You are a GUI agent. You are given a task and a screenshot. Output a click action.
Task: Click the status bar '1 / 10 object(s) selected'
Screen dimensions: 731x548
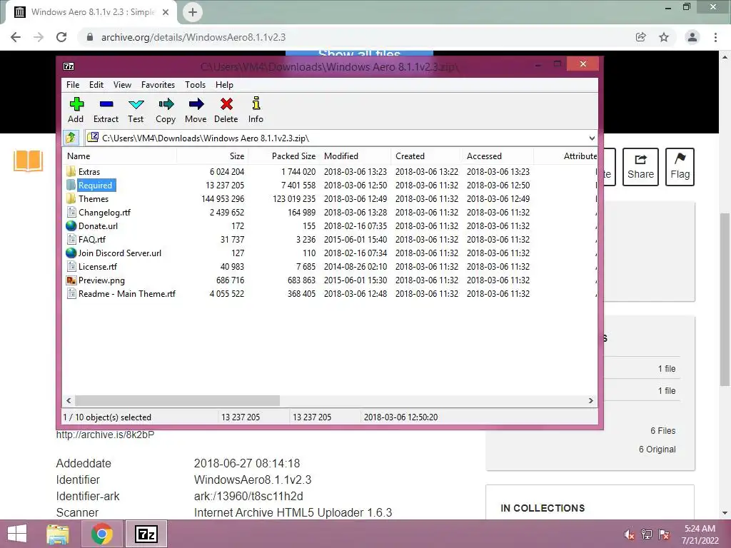coord(107,417)
